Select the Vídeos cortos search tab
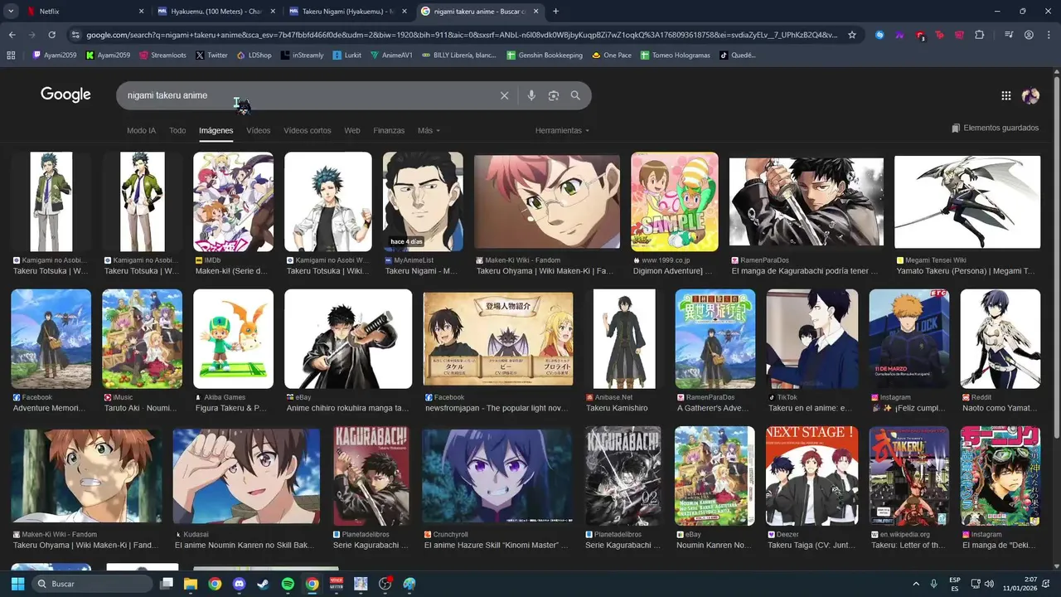 pos(307,130)
